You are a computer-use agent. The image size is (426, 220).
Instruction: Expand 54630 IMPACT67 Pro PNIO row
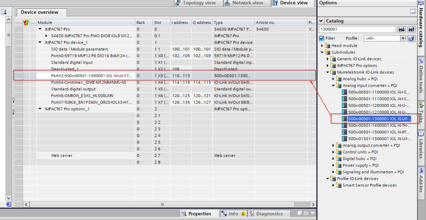(x=46, y=36)
